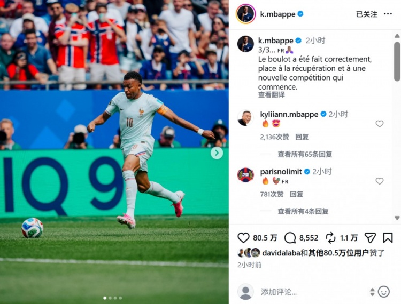Like kyliiann.mbappe's comment

[x=380, y=124]
